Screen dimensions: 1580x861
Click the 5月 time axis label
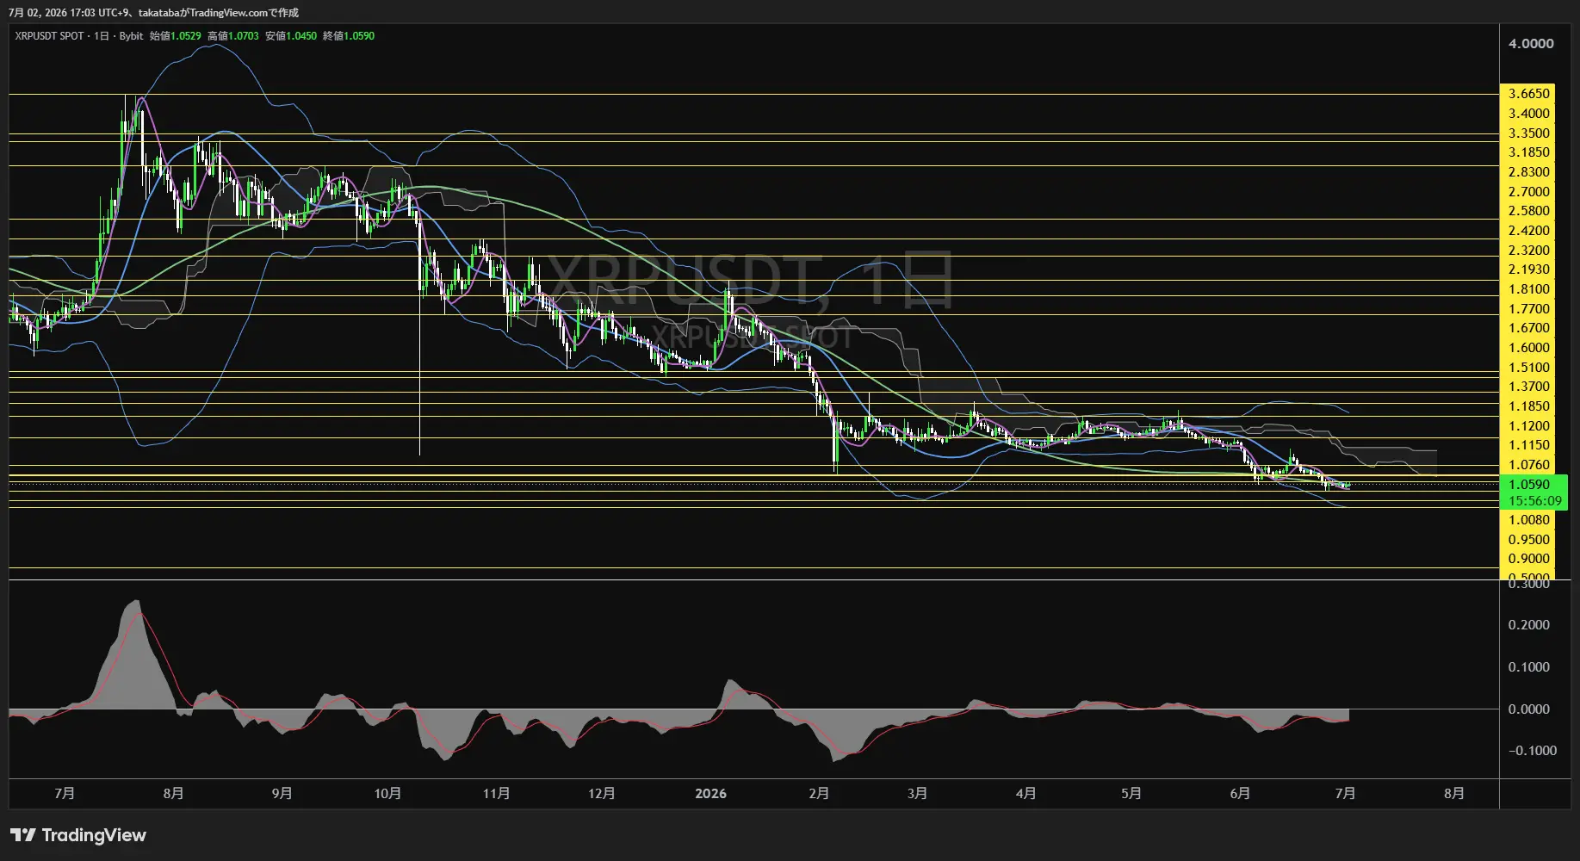point(1131,794)
